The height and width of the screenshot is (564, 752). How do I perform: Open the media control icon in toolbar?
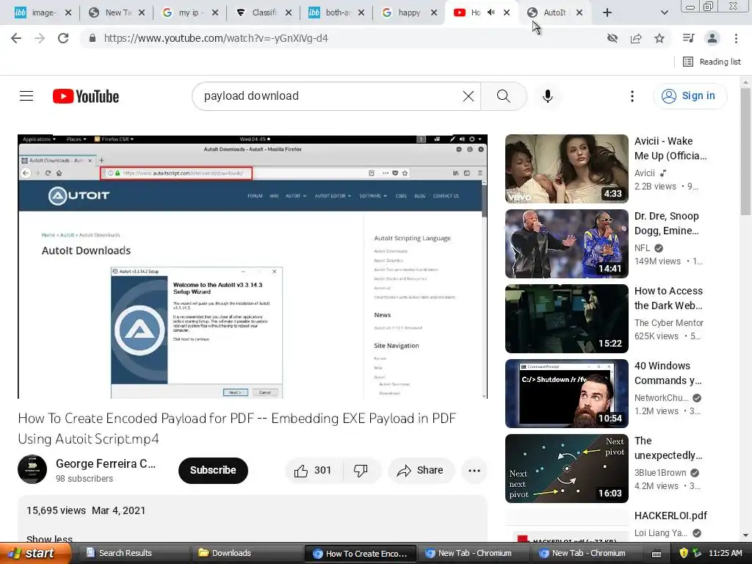[x=688, y=38]
